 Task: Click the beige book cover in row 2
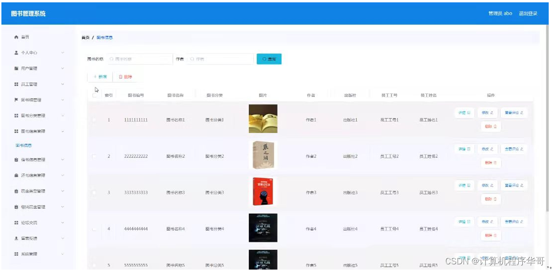(x=263, y=155)
